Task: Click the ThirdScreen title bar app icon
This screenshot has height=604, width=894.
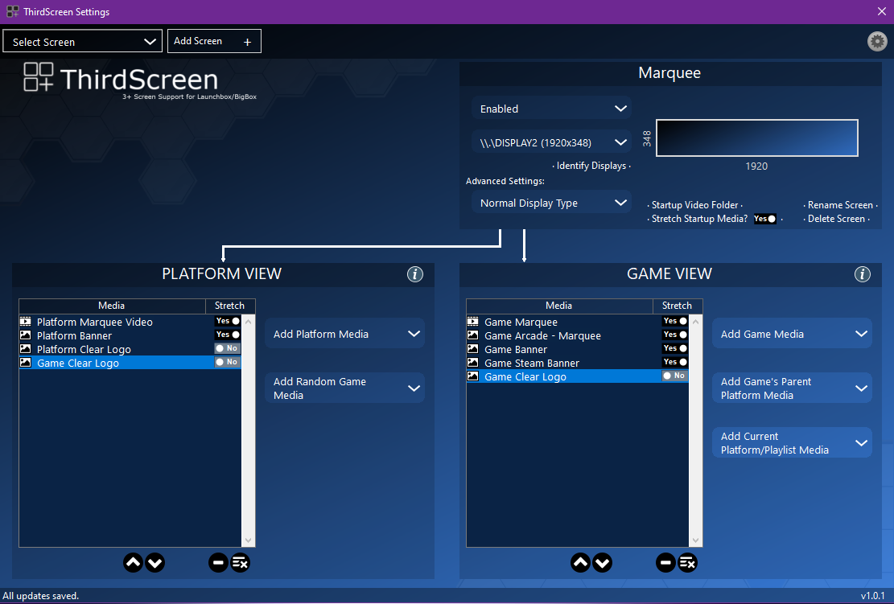Action: [x=13, y=11]
